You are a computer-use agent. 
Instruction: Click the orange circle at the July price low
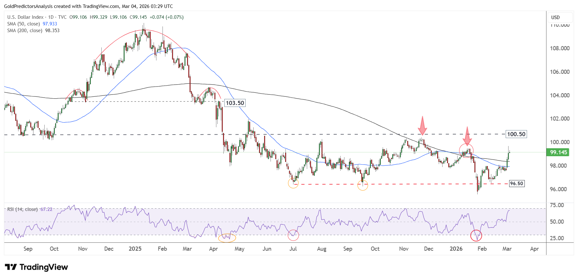(293, 183)
